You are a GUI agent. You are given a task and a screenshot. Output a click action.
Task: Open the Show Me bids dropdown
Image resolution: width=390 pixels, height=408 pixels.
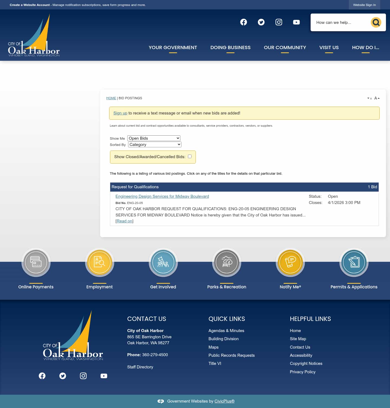click(x=154, y=138)
